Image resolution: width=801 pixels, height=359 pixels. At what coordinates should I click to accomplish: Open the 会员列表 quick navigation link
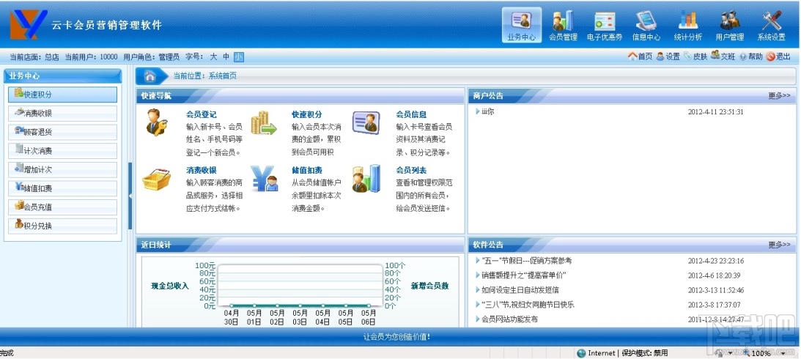pos(411,170)
